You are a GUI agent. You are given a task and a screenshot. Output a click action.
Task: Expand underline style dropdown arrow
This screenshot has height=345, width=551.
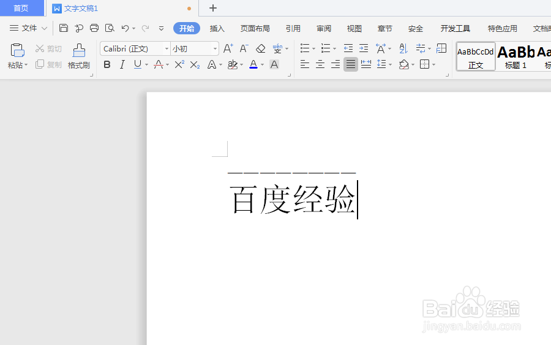(x=146, y=65)
